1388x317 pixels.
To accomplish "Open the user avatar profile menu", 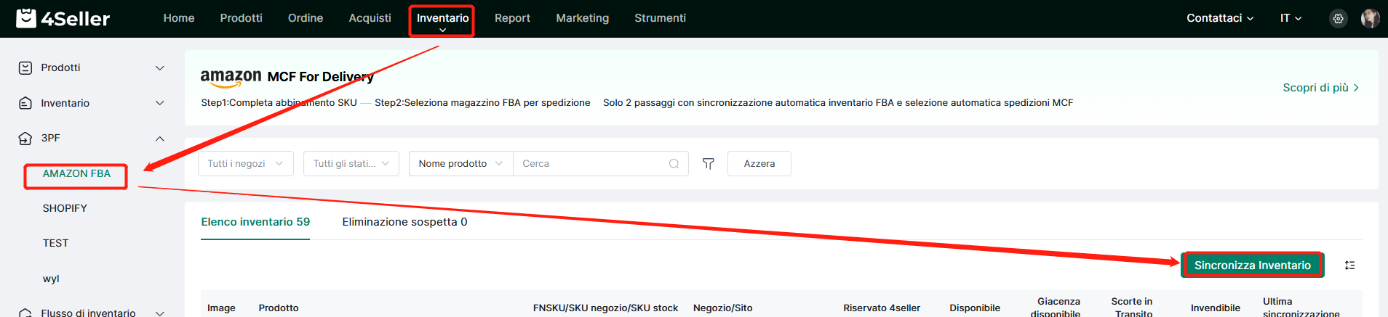I will pyautogui.click(x=1370, y=19).
